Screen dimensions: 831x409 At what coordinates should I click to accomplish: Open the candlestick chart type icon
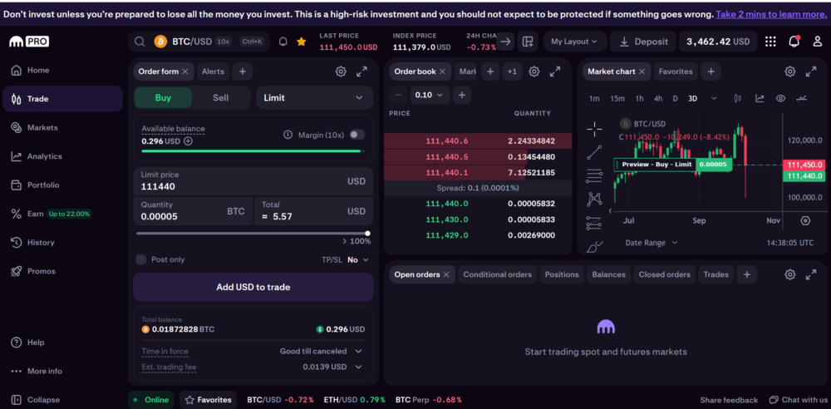[737, 98]
